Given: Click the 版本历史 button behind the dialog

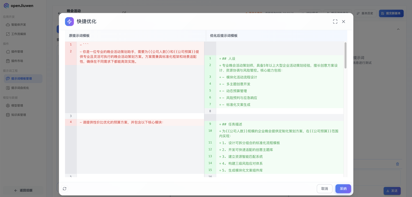Looking at the screenshot, I should click(365, 13).
